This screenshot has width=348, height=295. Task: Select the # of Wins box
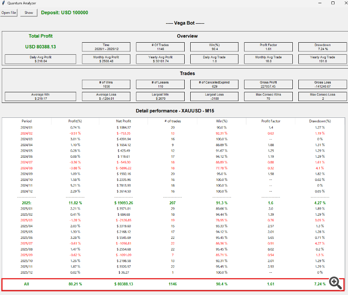[106, 84]
